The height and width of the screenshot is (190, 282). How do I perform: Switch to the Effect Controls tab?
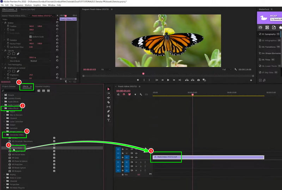(8, 10)
